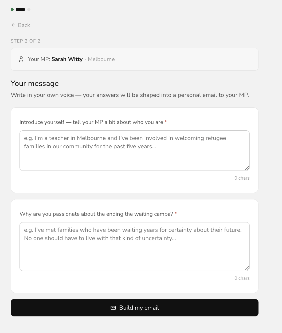
Task: Click the resize handle of the passionate textarea
Action: tap(247, 268)
